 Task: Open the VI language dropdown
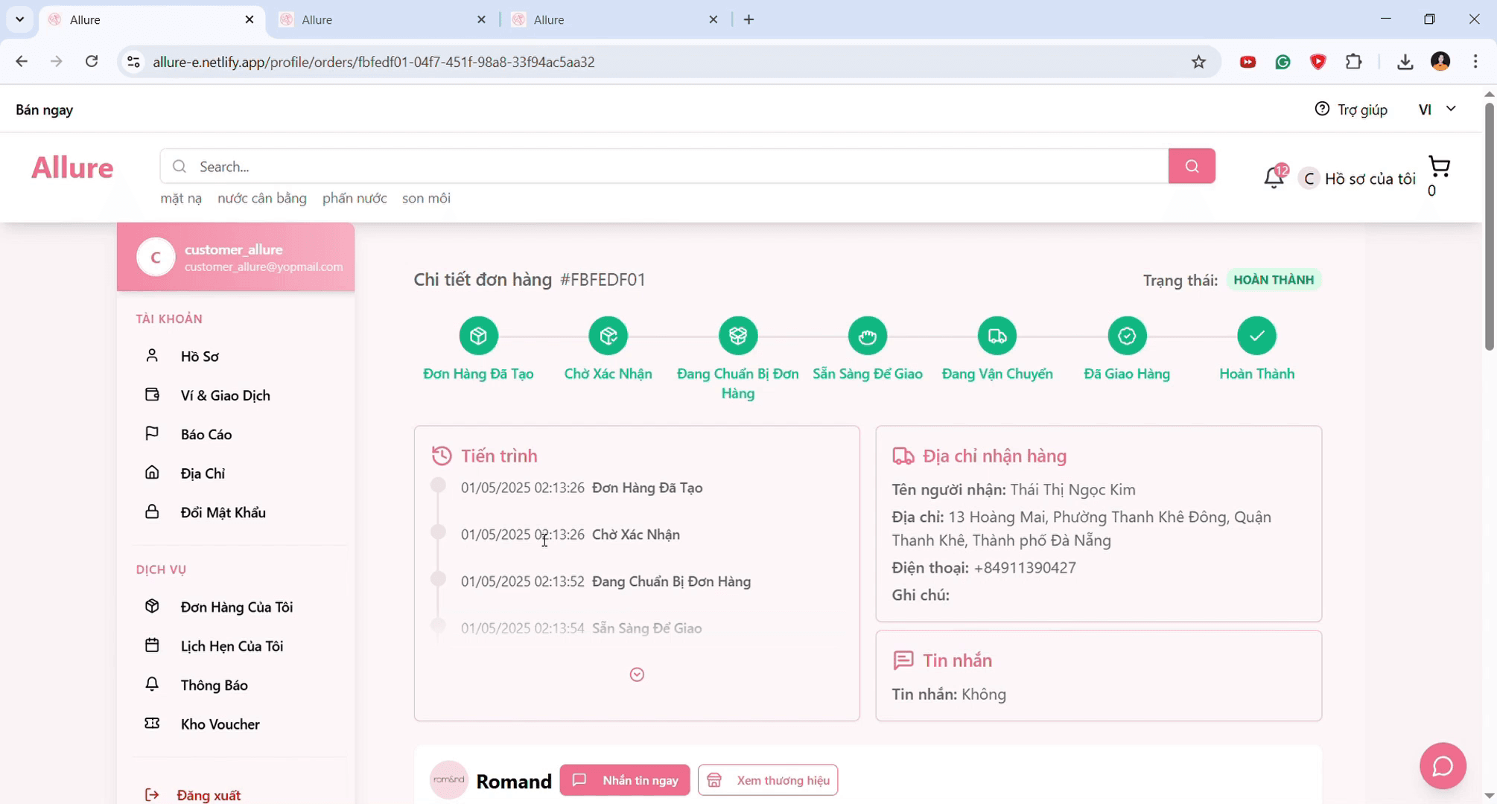click(1437, 109)
